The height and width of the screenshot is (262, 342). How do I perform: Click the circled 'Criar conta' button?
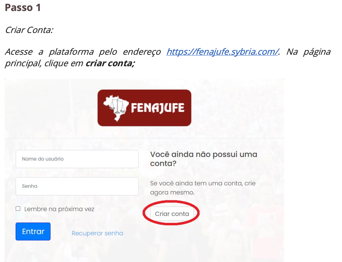point(172,214)
